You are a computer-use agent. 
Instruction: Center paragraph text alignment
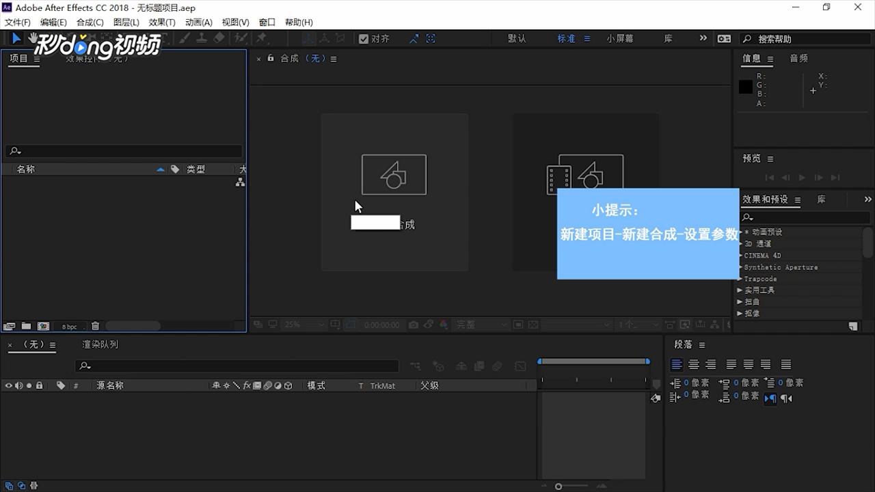(694, 364)
